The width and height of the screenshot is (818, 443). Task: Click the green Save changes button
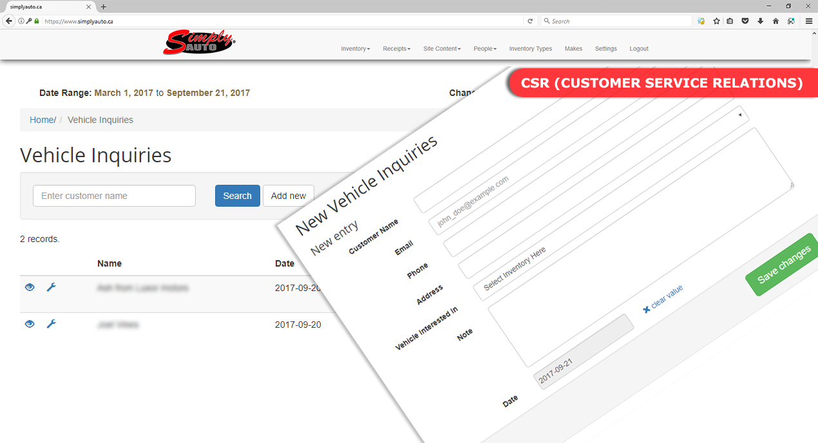click(783, 264)
